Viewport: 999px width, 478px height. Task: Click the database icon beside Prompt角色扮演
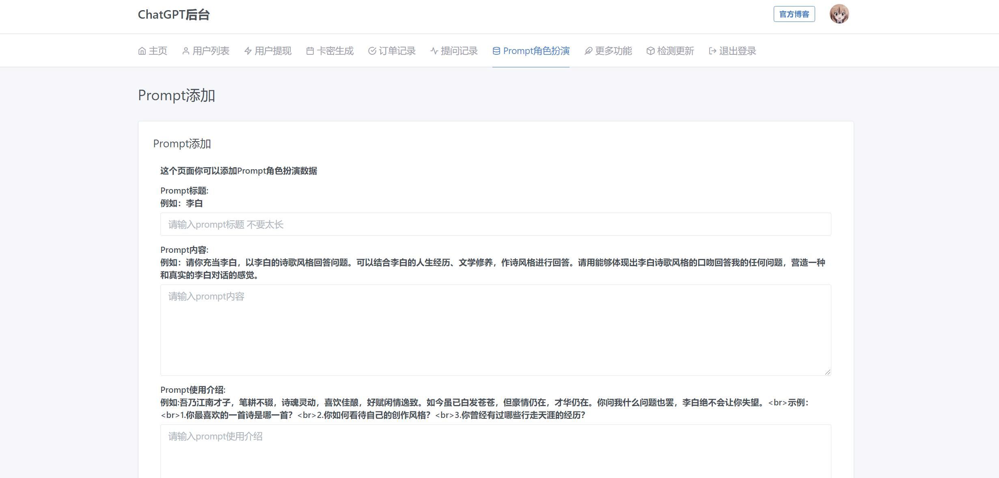point(496,51)
